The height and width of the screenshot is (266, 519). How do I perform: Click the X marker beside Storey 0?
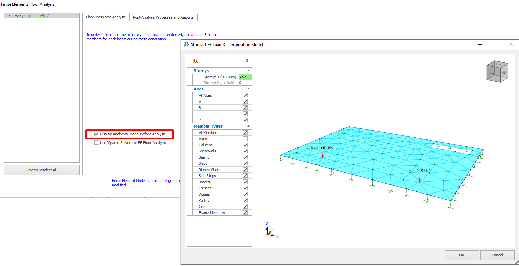tap(240, 83)
